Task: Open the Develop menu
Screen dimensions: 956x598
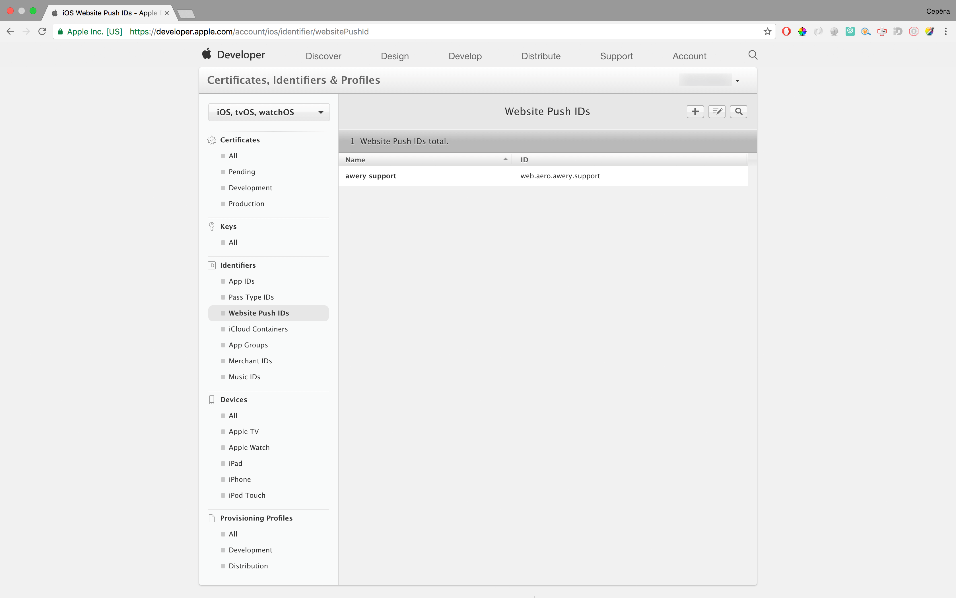Action: point(465,56)
